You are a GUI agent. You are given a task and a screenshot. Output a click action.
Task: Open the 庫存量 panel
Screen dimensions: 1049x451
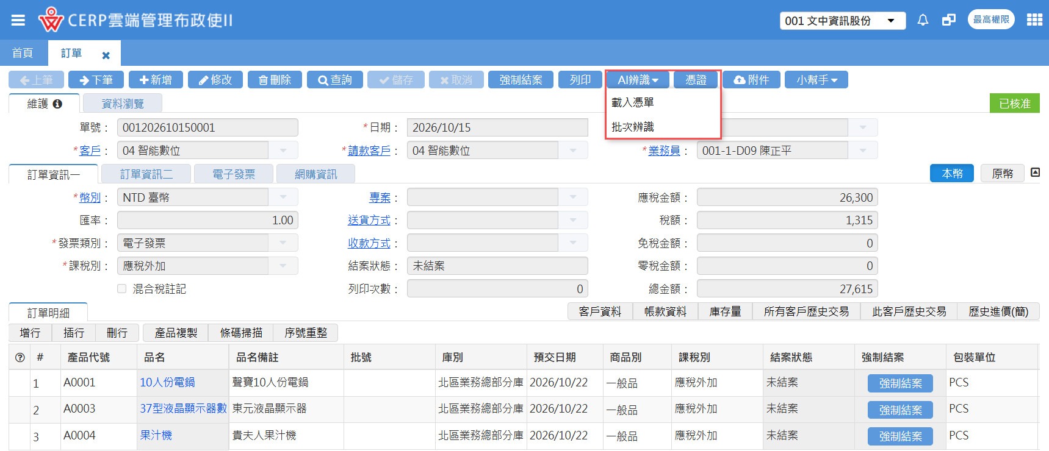click(726, 311)
